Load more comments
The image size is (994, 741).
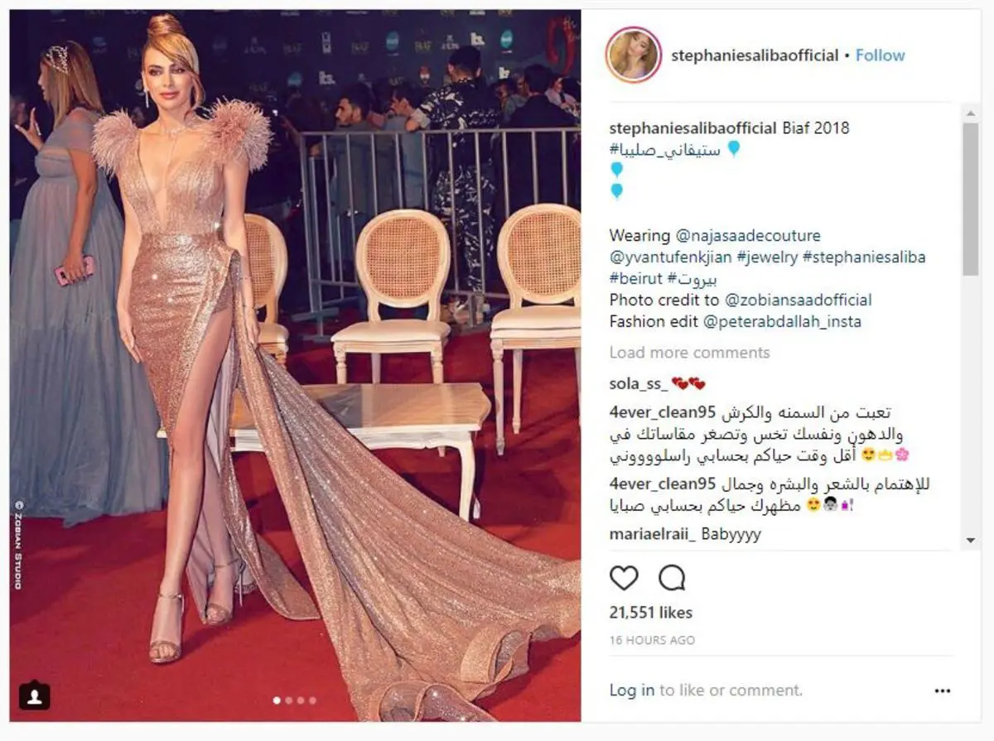pyautogui.click(x=689, y=353)
